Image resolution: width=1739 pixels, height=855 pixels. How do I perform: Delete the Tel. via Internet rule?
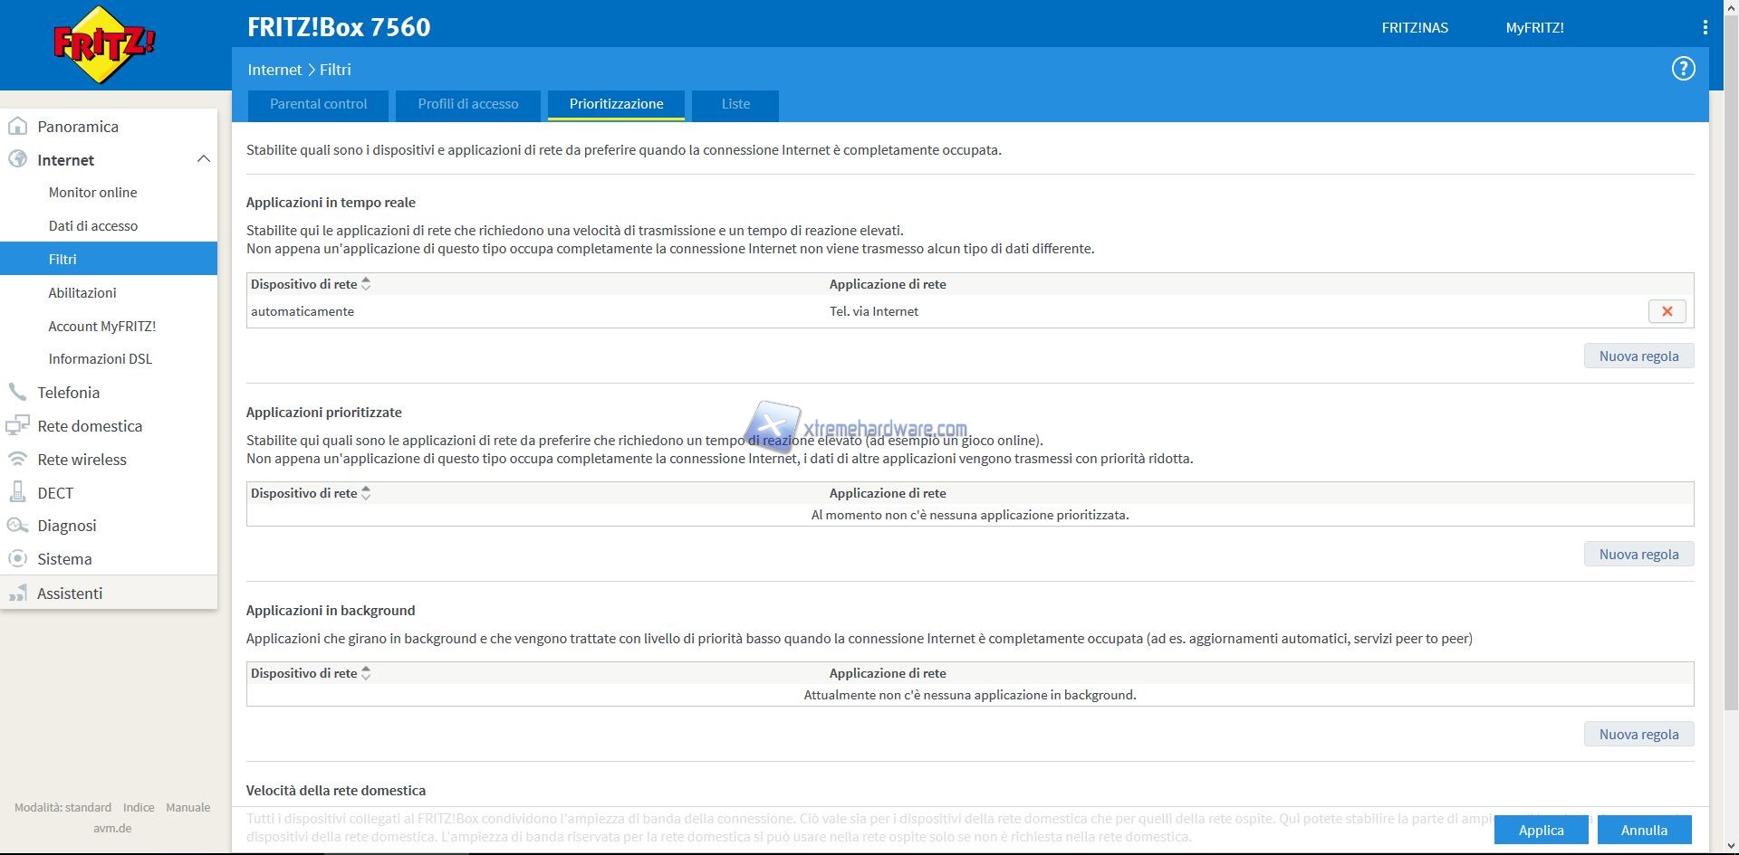coord(1667,311)
